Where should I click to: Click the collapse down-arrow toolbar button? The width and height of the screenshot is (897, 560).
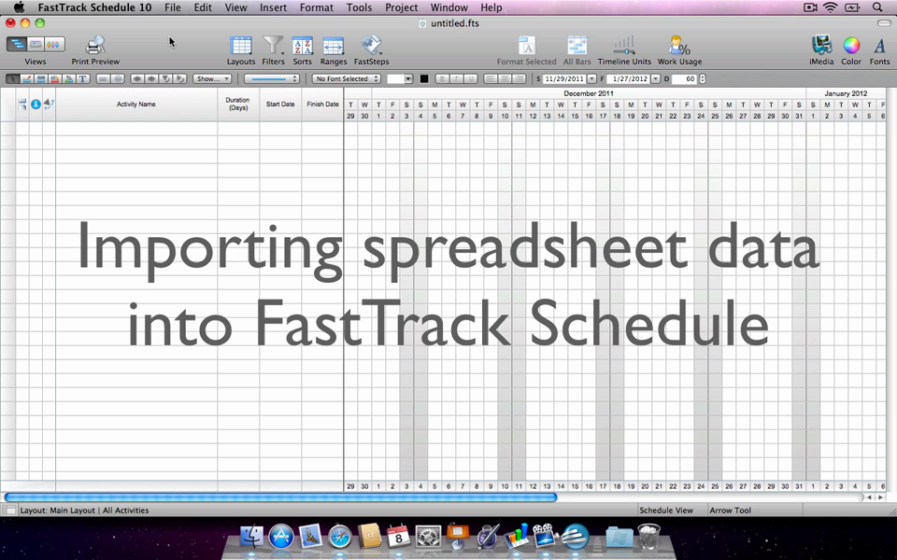(166, 78)
